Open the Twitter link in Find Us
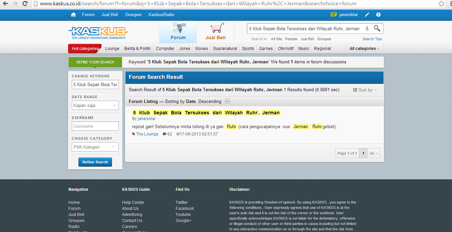This screenshot has height=232, width=452. click(x=182, y=202)
